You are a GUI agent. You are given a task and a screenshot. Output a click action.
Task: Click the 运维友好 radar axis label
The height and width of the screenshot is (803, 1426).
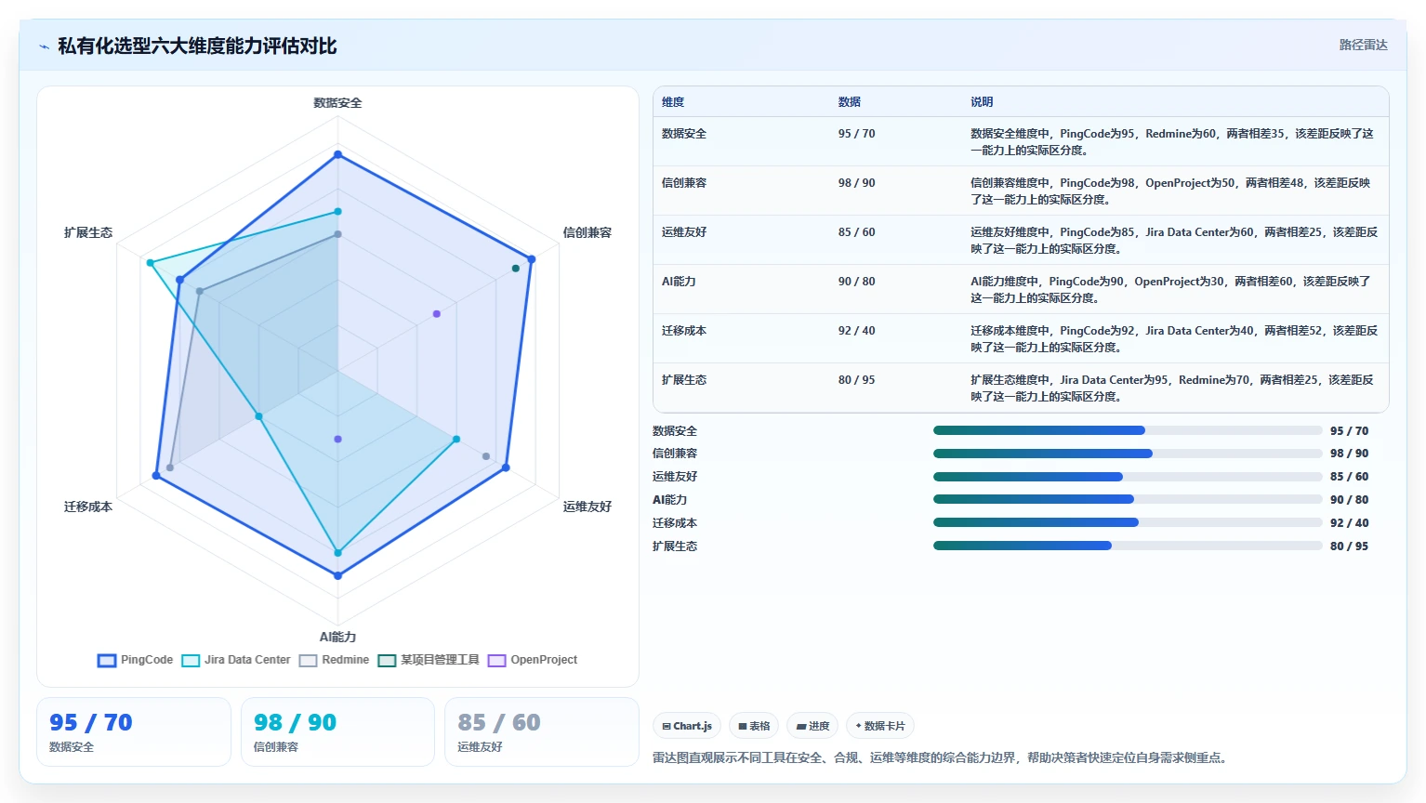(588, 507)
